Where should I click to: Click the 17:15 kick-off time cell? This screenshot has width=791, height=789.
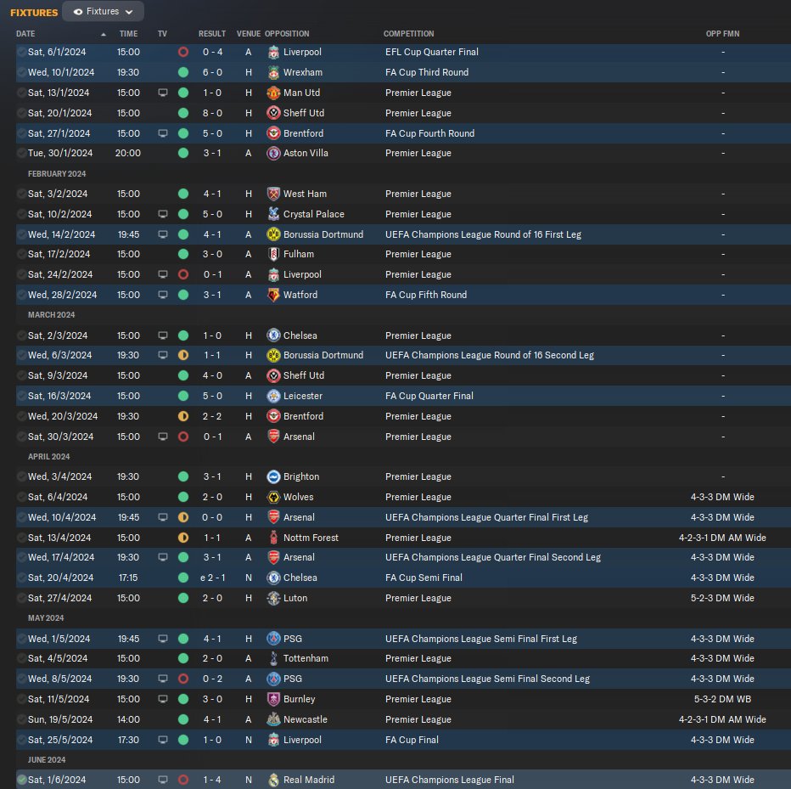coord(128,578)
